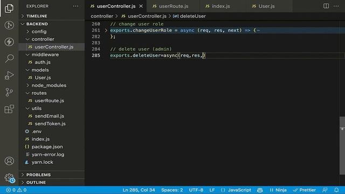Expand the TIMELINE section
345x194 pixels.
coord(52,16)
